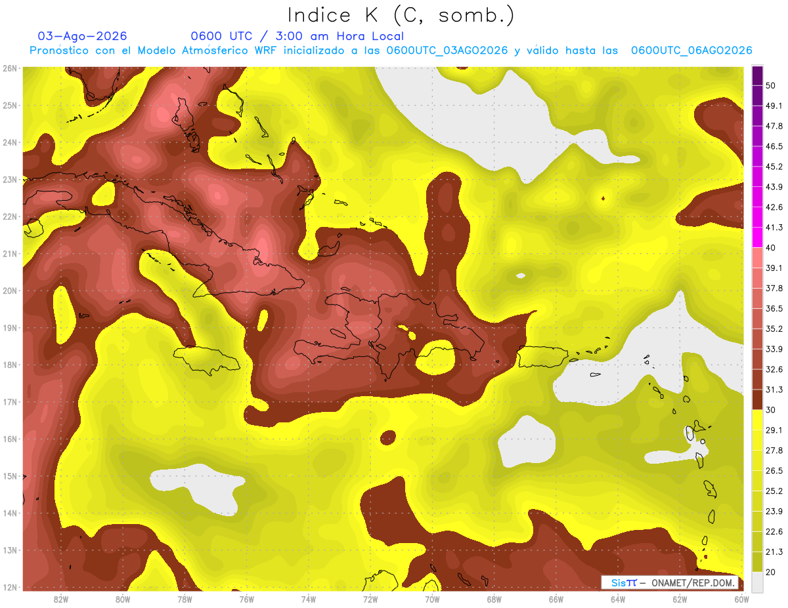Viewport: 788px width, 608px height.
Task: Click the latitude label '25N'
Action: 10,106
